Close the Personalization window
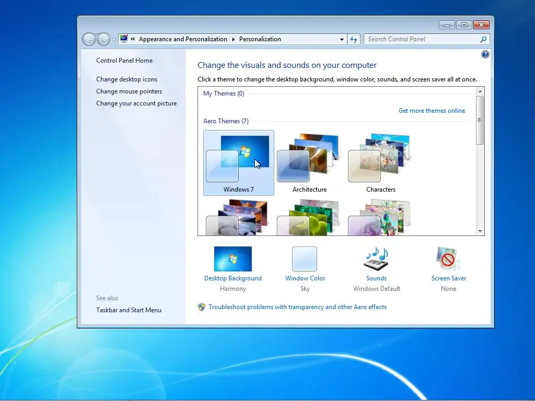535x401 pixels. click(x=481, y=25)
